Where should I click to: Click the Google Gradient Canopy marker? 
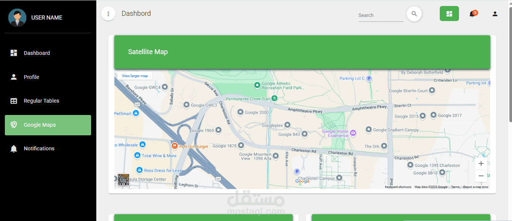369,129
